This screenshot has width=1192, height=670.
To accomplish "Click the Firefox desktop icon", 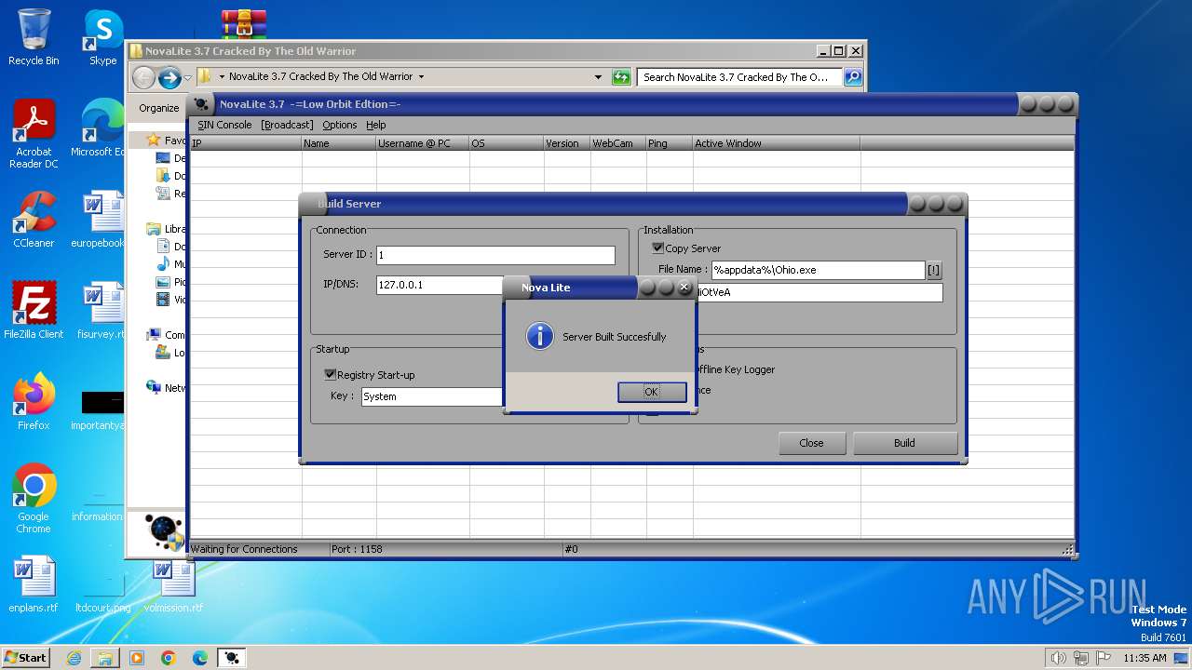I will tap(34, 401).
